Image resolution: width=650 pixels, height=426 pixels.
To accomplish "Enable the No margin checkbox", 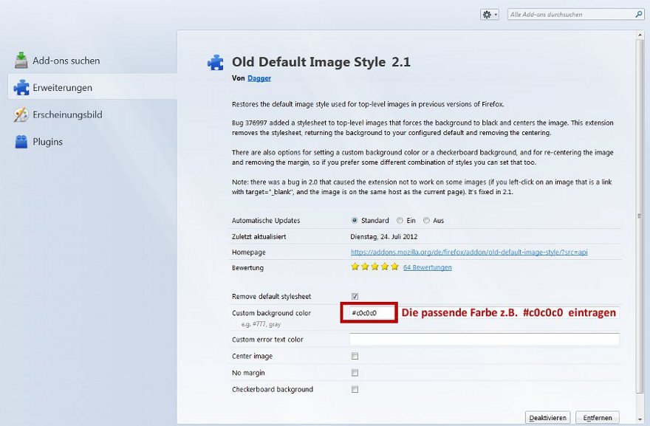I will 355,373.
